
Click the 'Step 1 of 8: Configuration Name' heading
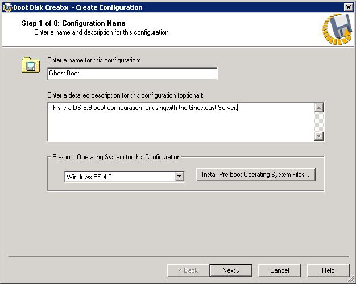(x=73, y=23)
